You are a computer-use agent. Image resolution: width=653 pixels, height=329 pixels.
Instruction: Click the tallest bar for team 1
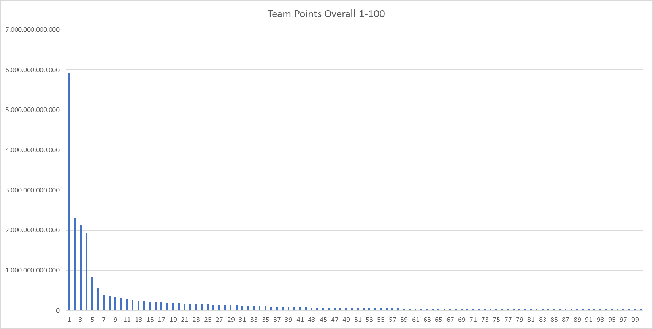pyautogui.click(x=69, y=191)
